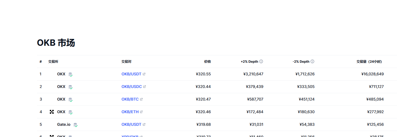Click the depth value ¥1,712,626
Screen dimensions: 397x137
click(x=305, y=74)
